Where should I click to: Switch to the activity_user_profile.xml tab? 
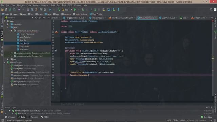(122, 18)
